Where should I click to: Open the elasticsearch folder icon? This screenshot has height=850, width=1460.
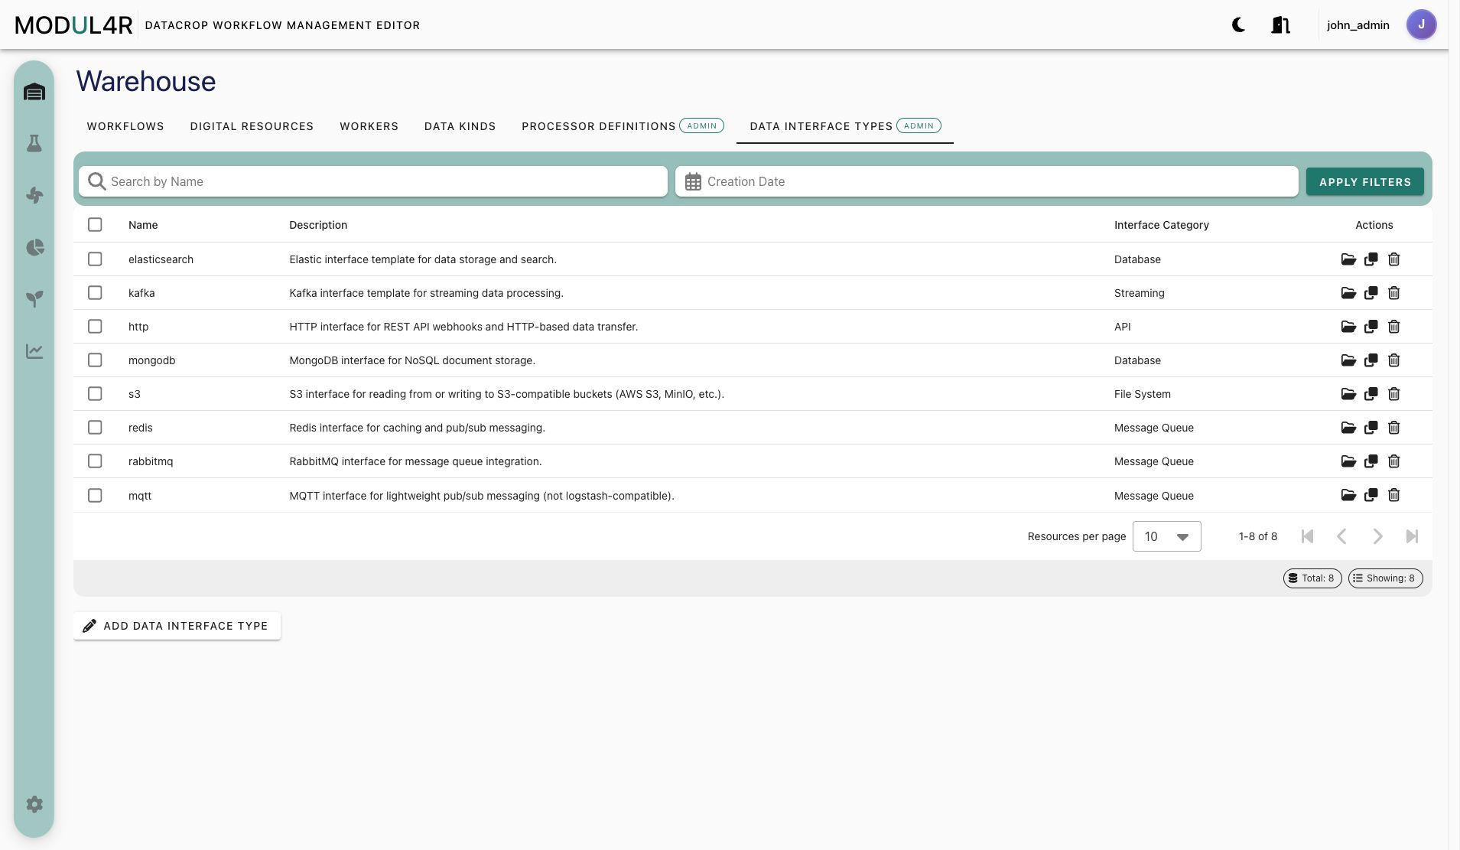point(1348,259)
